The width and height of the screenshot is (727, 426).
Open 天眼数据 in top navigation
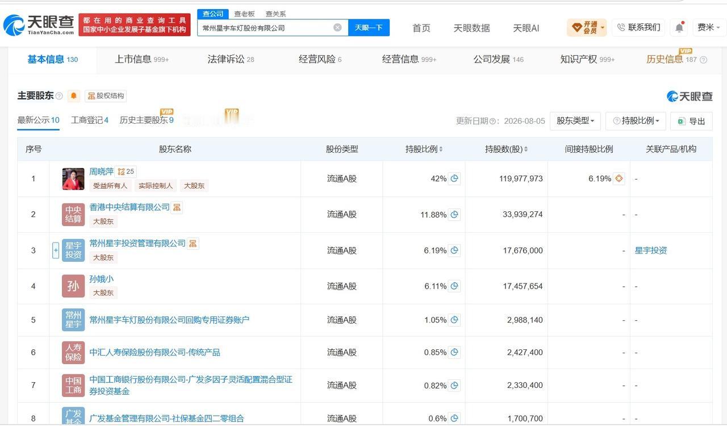click(471, 28)
